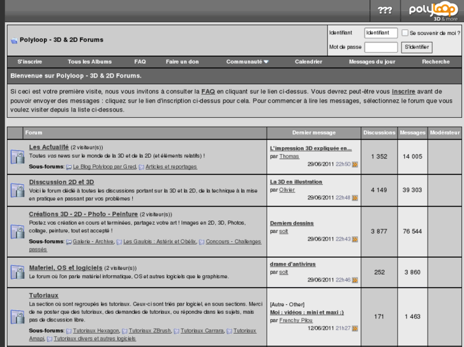Open Calendrier menu item
This screenshot has height=347, width=464.
tap(308, 62)
